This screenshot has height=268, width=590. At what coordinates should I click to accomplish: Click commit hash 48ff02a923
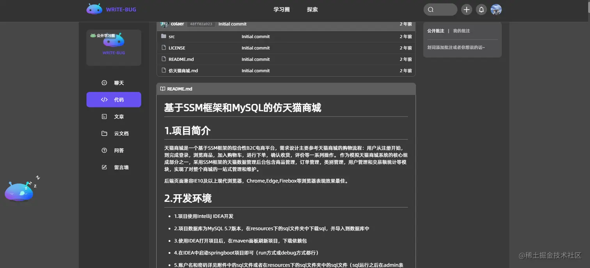[201, 24]
